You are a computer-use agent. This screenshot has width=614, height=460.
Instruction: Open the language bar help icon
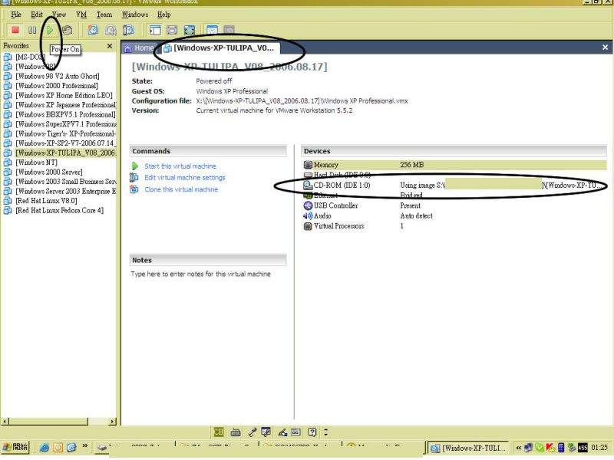click(312, 432)
